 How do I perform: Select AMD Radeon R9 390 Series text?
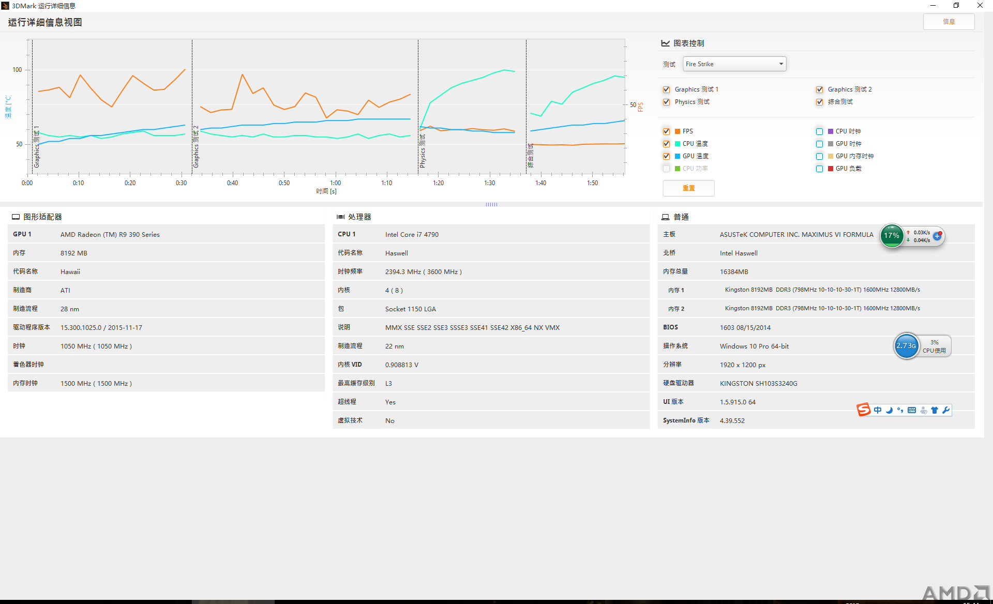(110, 235)
